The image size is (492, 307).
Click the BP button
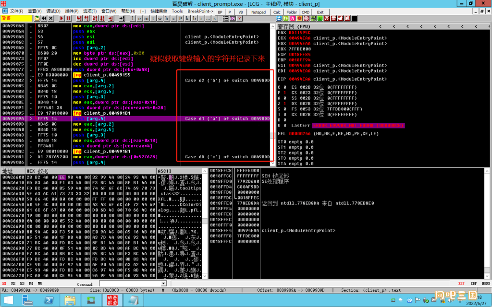[x=220, y=12]
